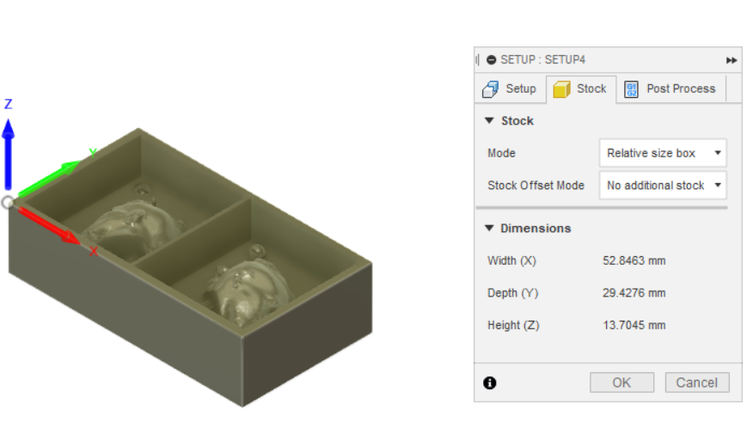The width and height of the screenshot is (747, 441).
Task: Click the blue Z axis arrow
Action: (x=8, y=155)
